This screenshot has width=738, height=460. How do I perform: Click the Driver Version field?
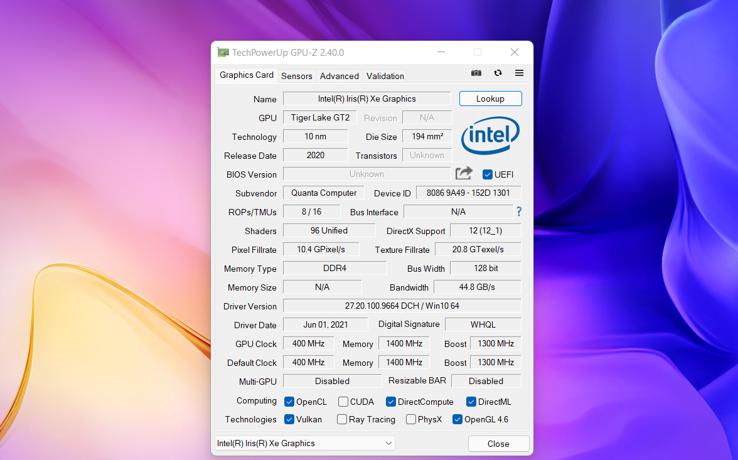[402, 306]
